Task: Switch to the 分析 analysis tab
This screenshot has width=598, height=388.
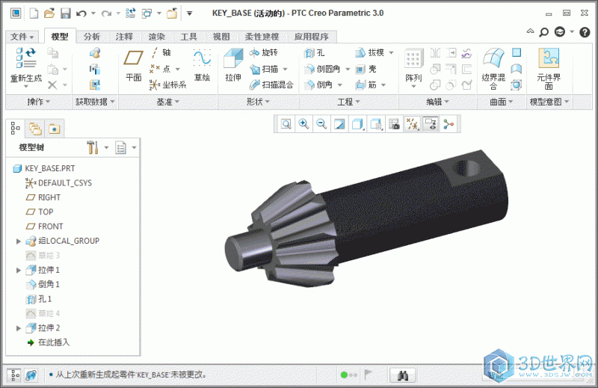Action: (x=92, y=37)
